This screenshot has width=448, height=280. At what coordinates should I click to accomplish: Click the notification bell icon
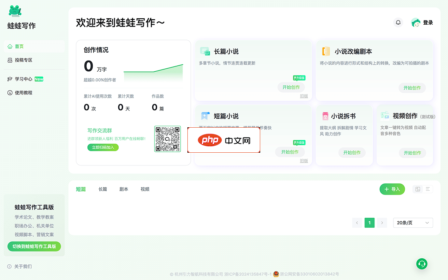(x=398, y=22)
